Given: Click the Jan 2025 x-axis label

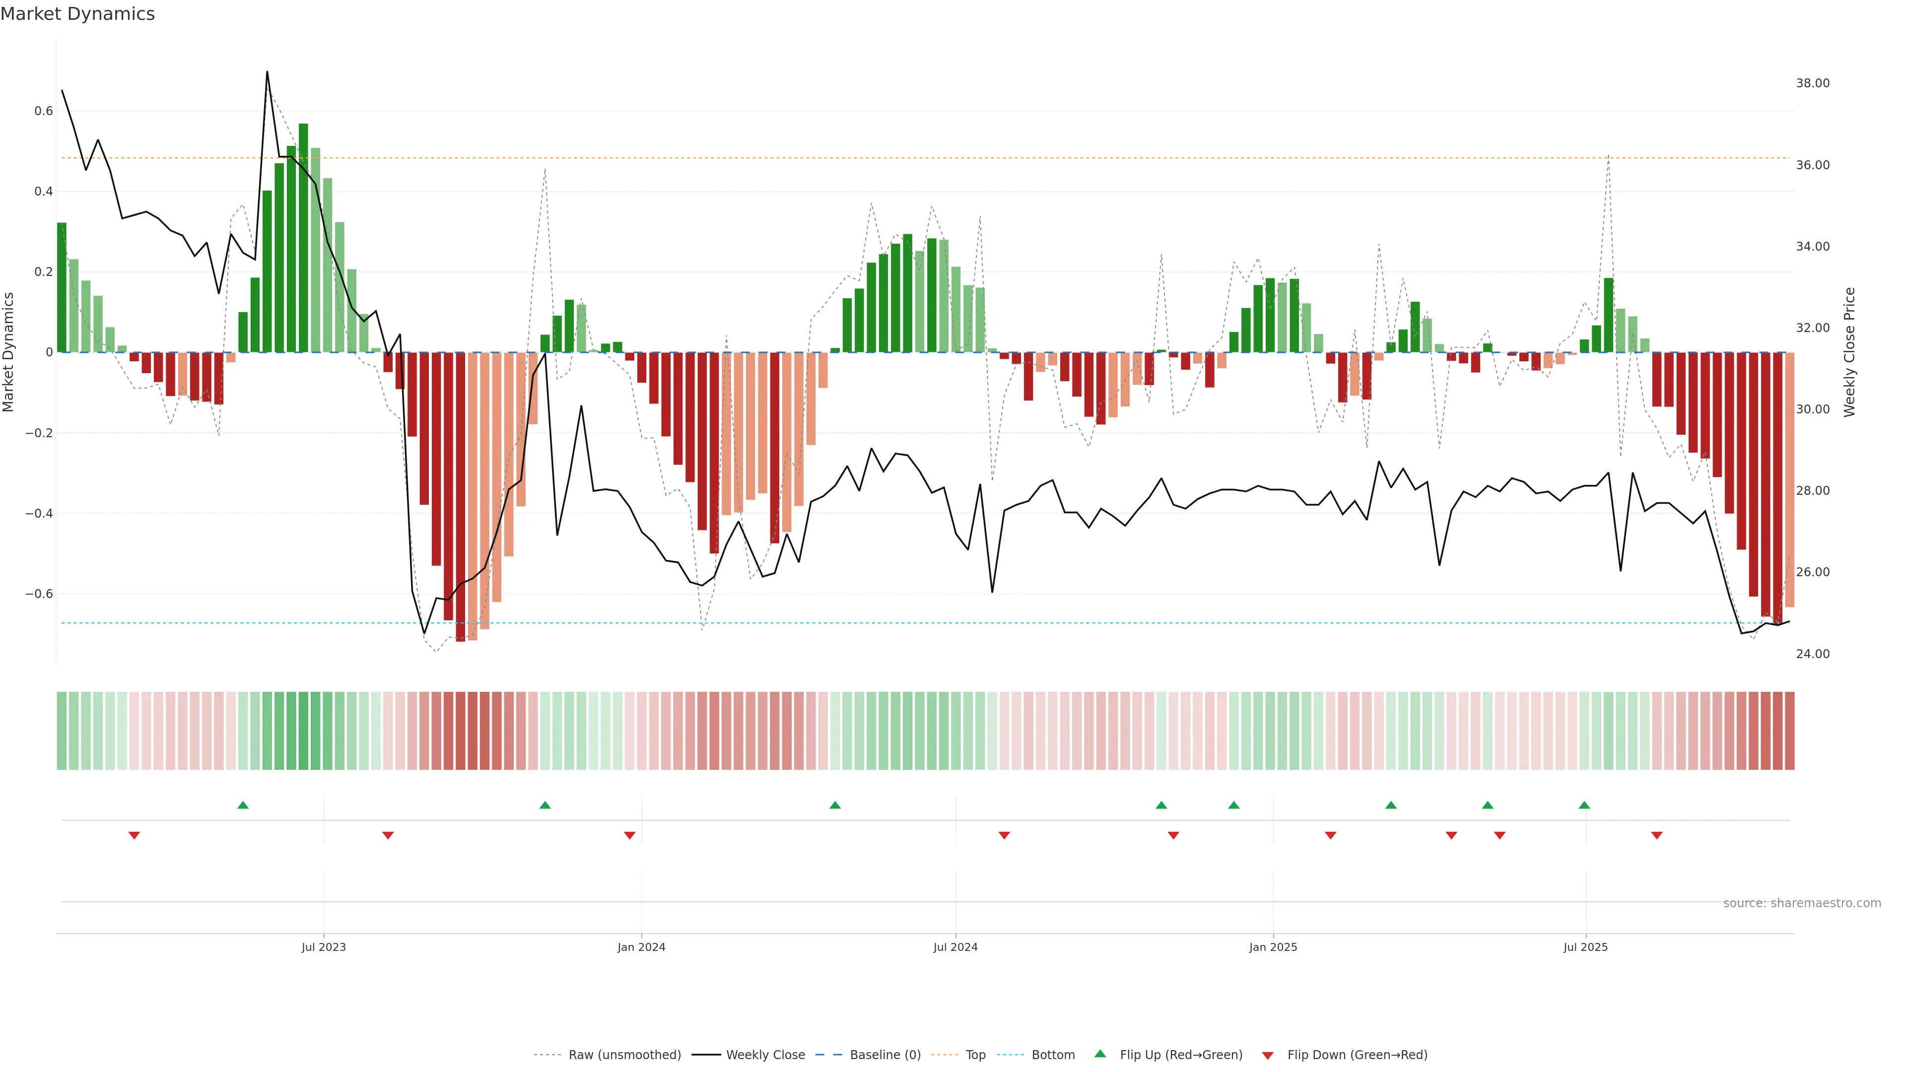Looking at the screenshot, I should coord(1273,947).
